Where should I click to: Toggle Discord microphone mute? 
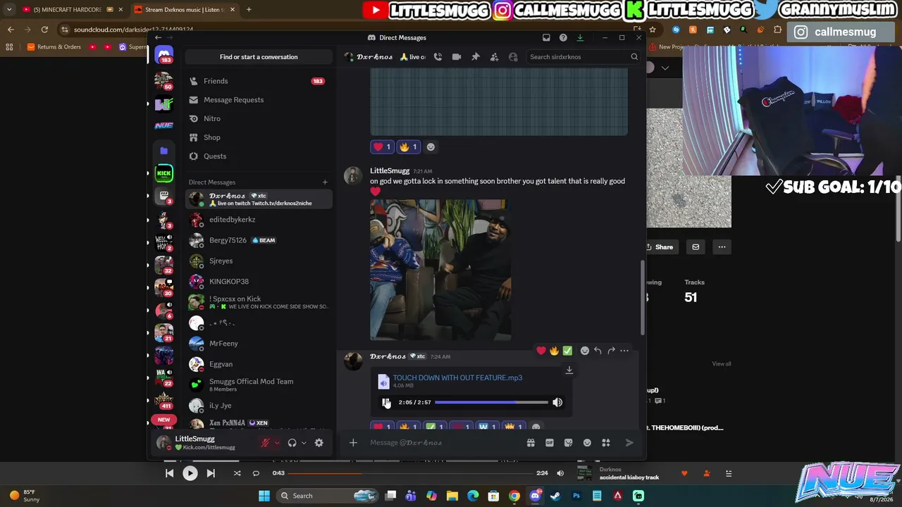(265, 443)
